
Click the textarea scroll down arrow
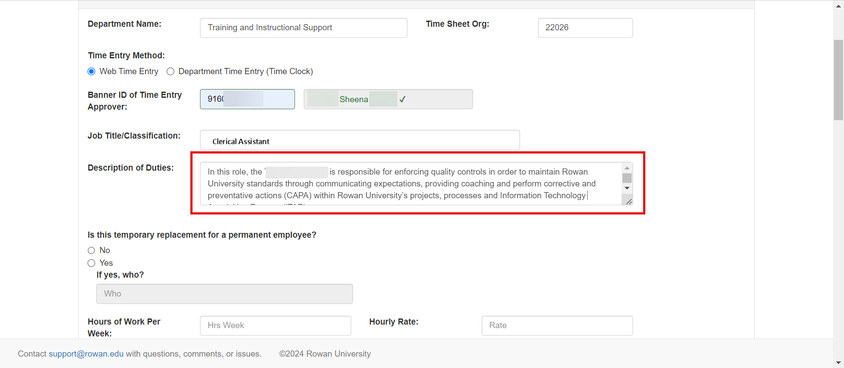point(627,188)
